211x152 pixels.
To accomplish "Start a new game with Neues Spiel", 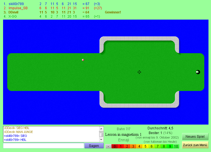I will pyautogui.click(x=195, y=137).
